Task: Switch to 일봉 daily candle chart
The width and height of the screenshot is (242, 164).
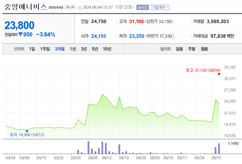Action: [179, 49]
